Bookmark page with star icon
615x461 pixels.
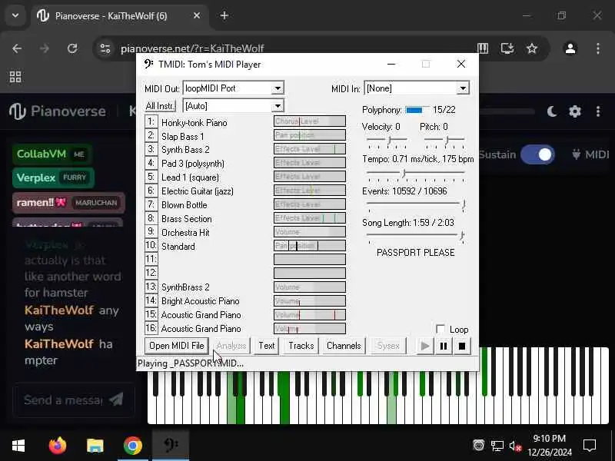point(531,48)
